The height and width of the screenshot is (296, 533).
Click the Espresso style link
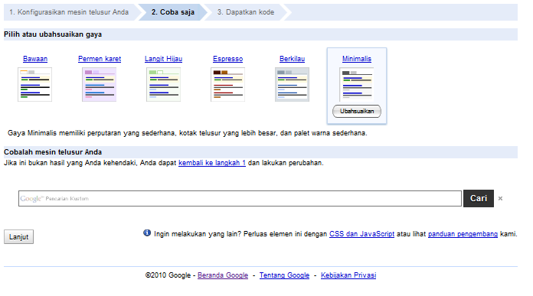point(227,59)
